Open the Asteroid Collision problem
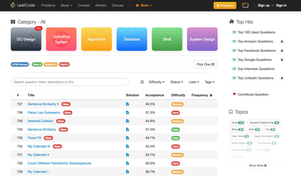The height and width of the screenshot is (177, 301). (x=41, y=121)
